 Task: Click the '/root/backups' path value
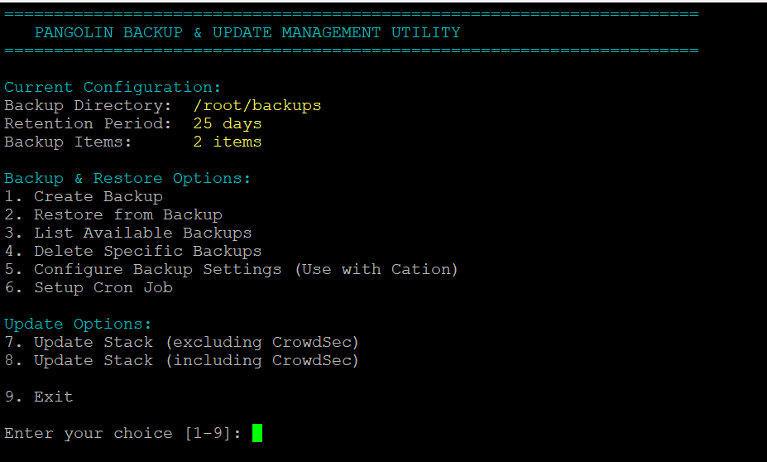(257, 106)
